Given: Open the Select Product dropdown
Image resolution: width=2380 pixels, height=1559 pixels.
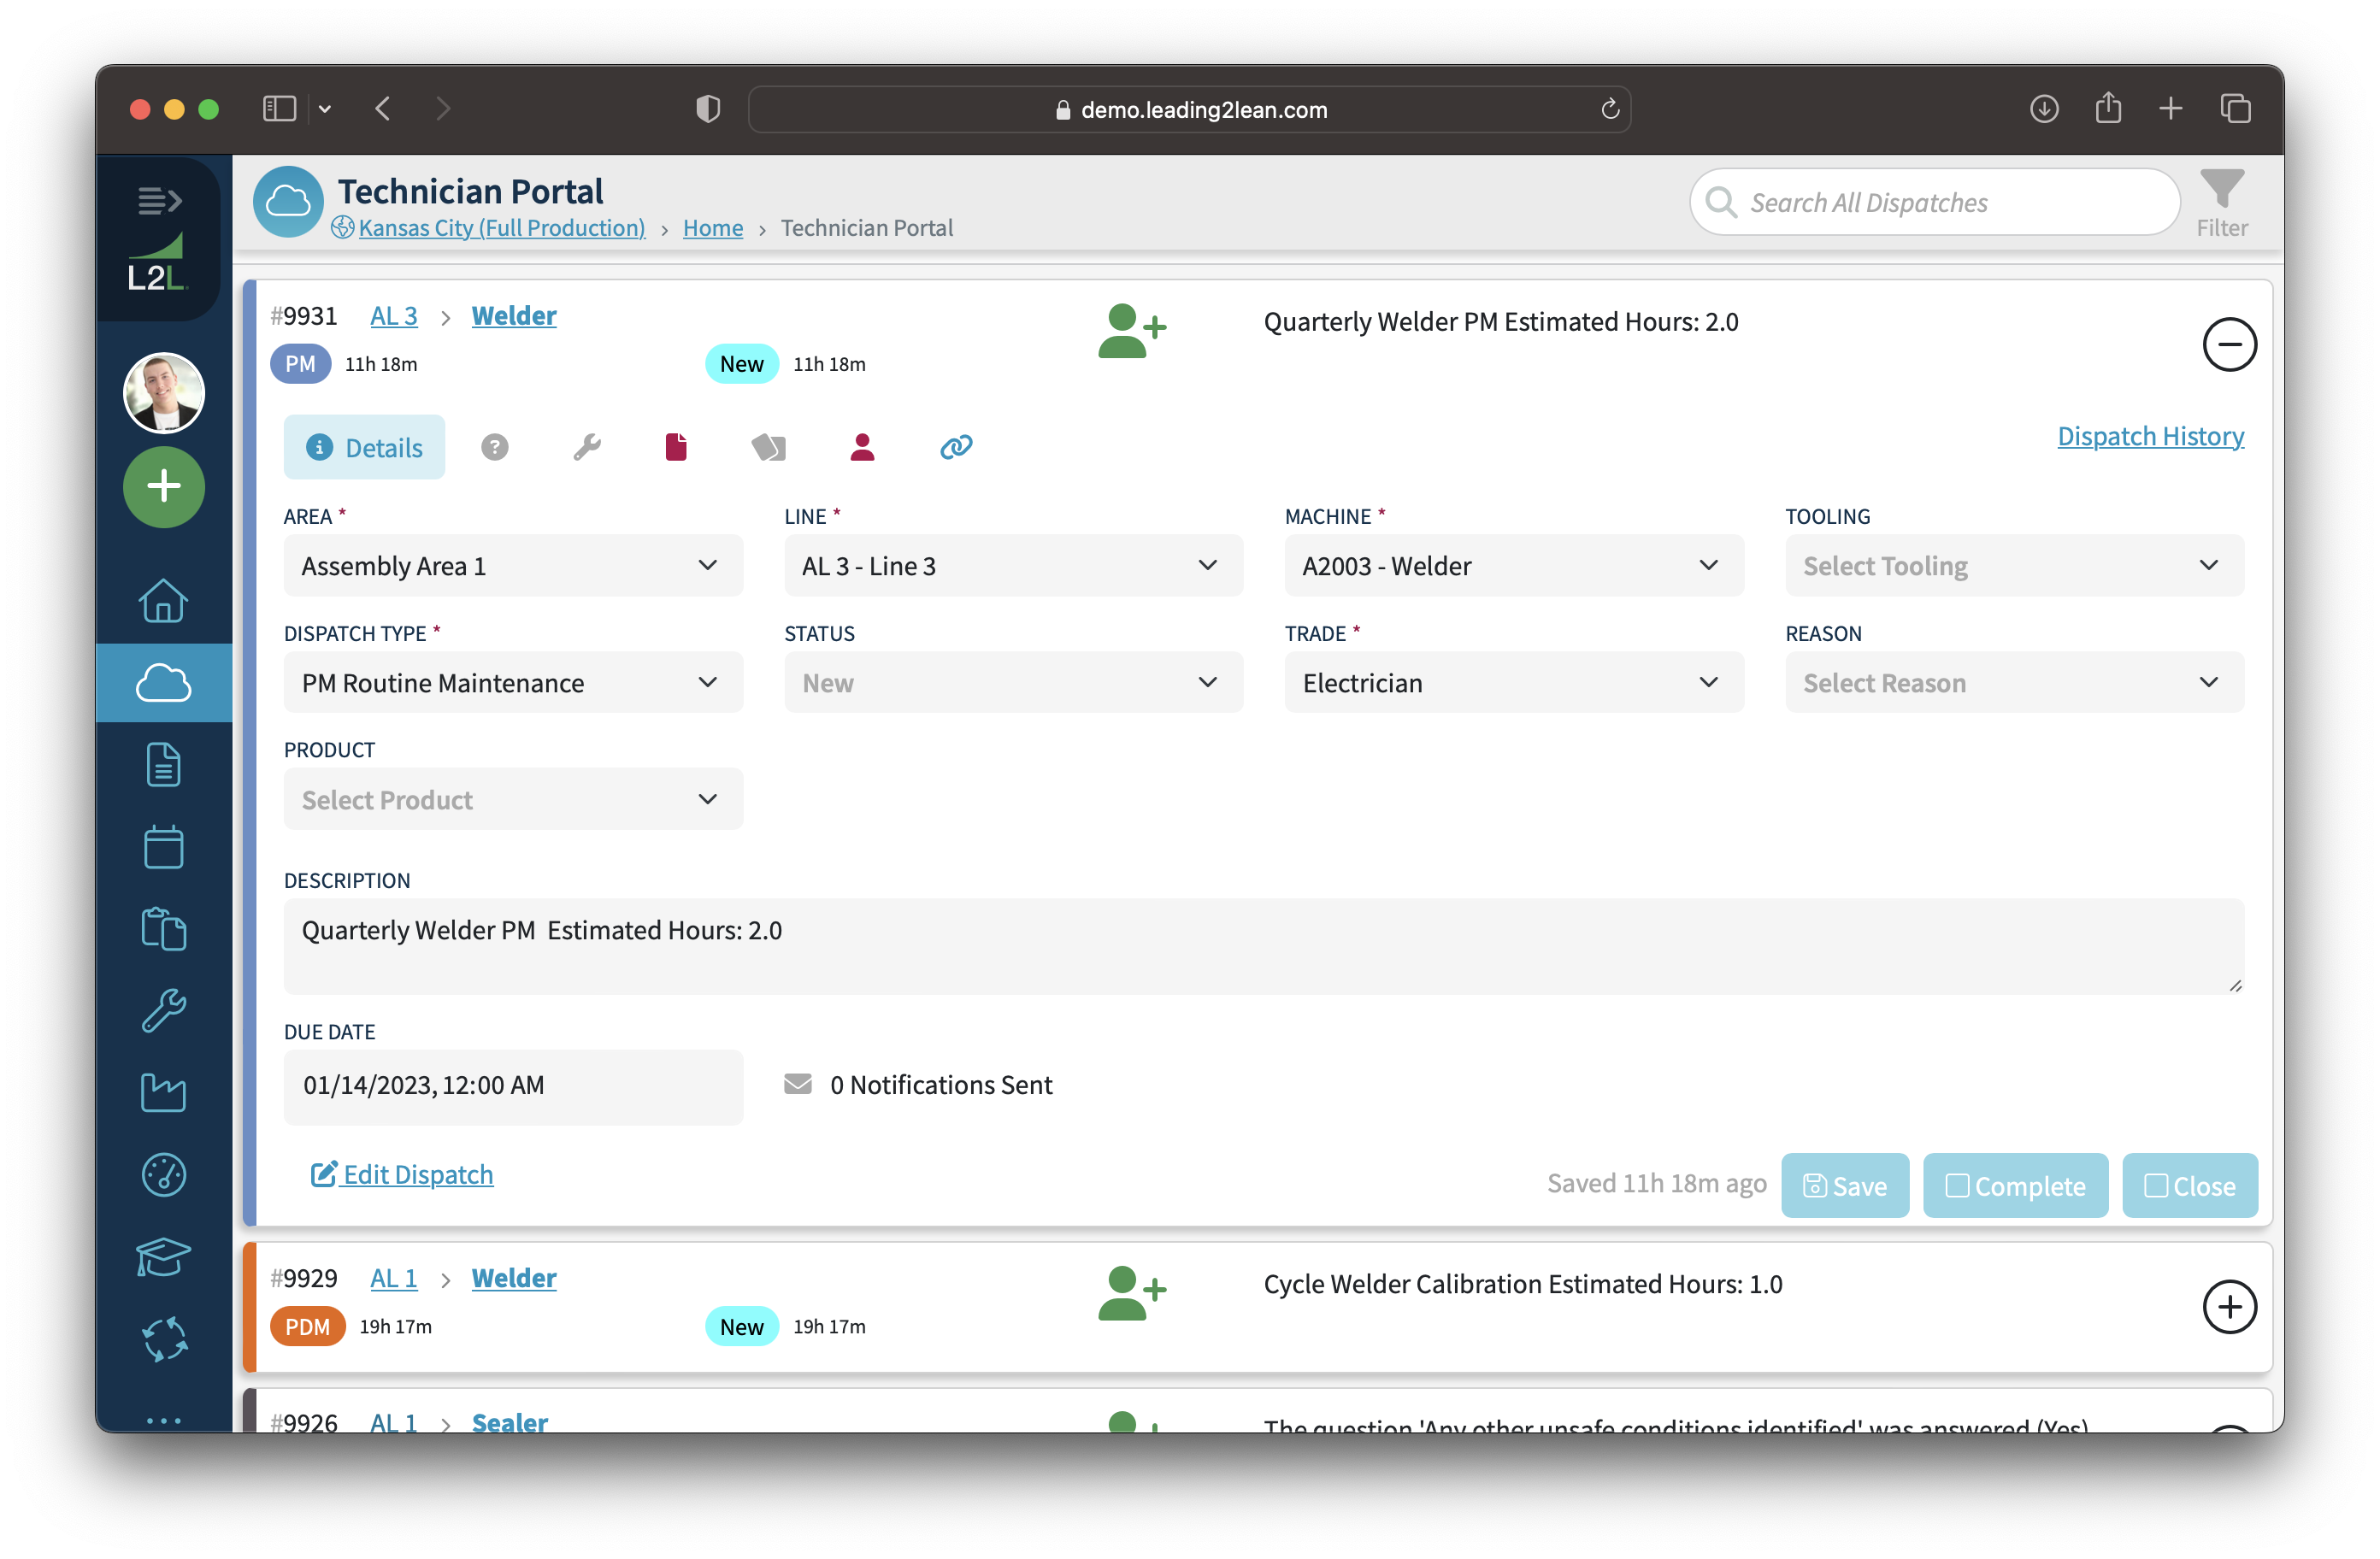Looking at the screenshot, I should (x=512, y=799).
